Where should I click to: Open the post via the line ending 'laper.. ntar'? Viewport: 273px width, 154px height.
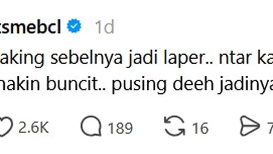tap(136, 58)
